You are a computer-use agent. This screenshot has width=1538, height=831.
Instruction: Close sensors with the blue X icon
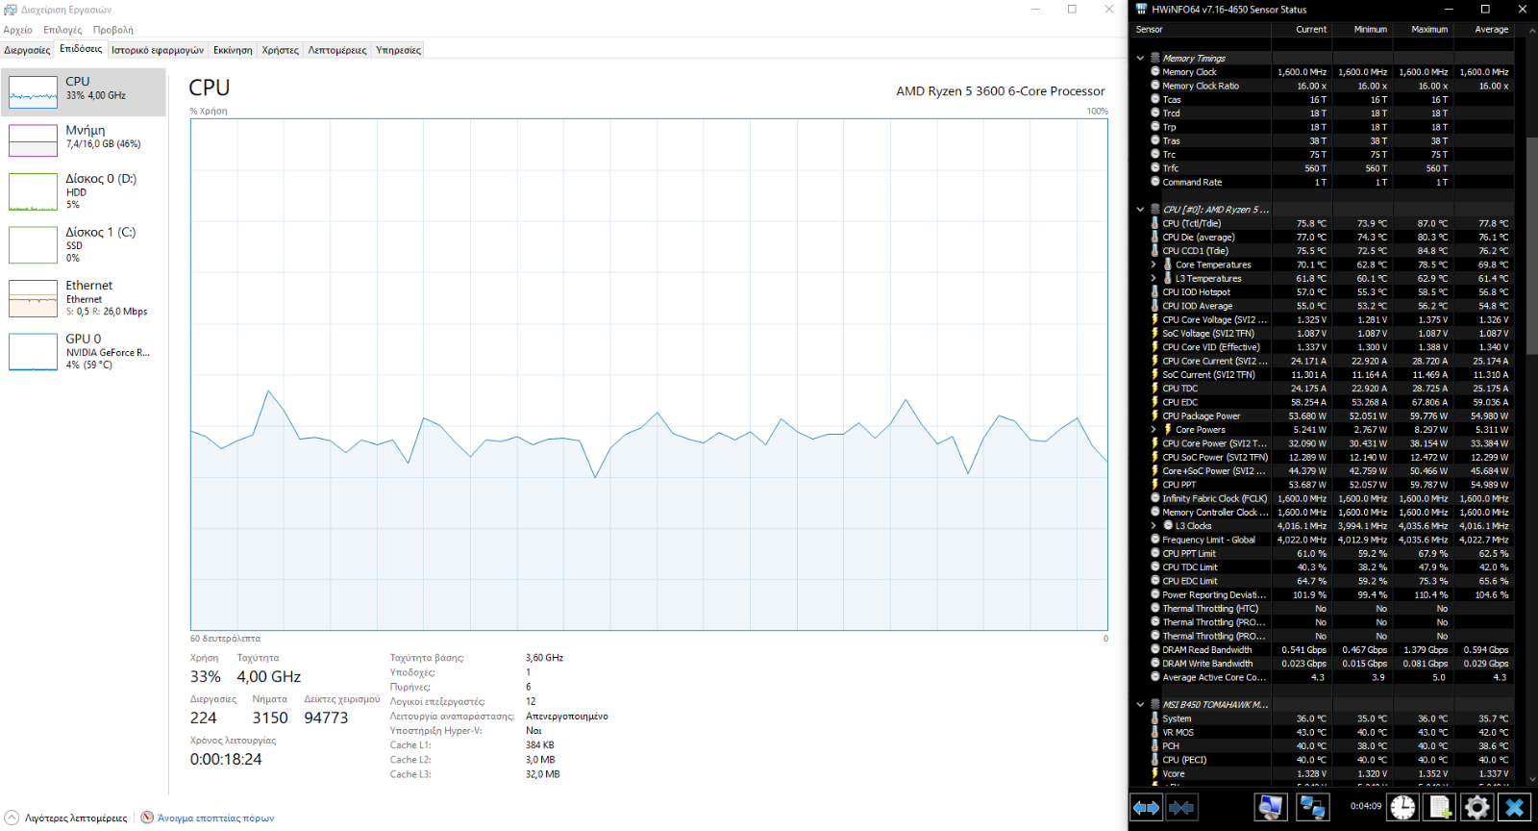tap(1515, 808)
